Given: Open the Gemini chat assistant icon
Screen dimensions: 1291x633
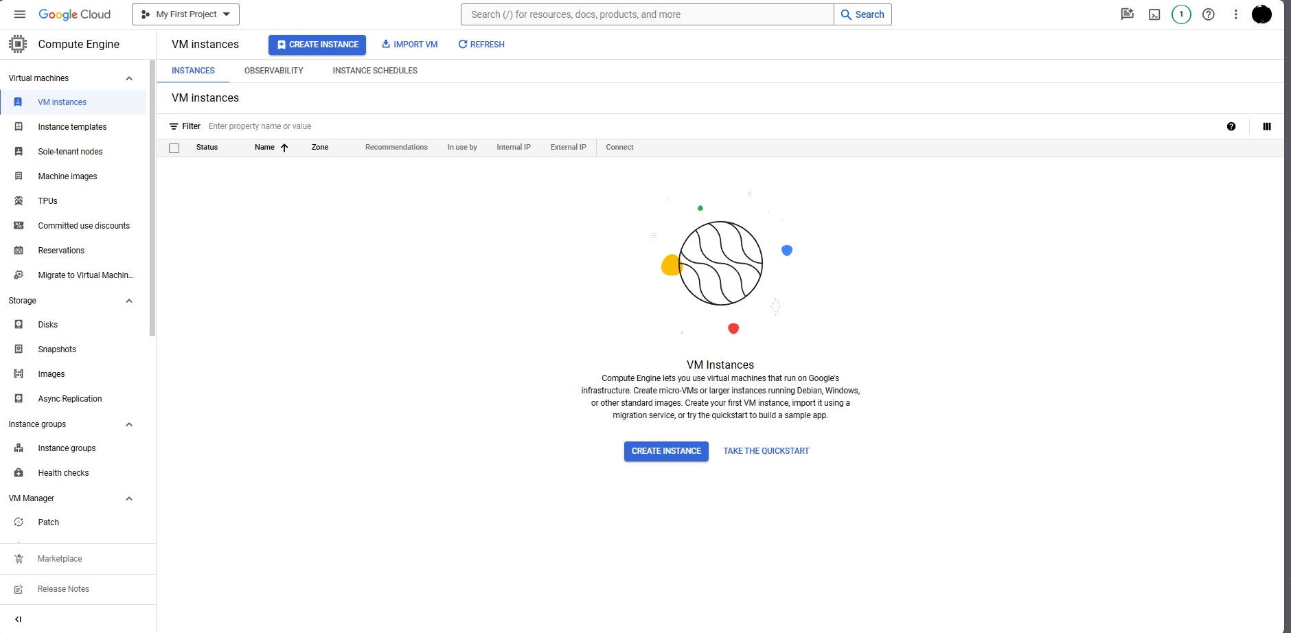Looking at the screenshot, I should (x=1127, y=14).
